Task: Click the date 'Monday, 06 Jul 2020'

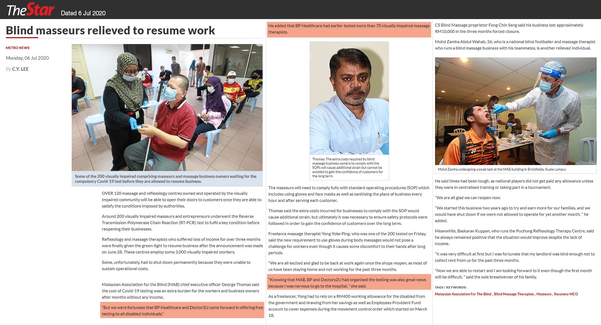Action: (x=27, y=58)
